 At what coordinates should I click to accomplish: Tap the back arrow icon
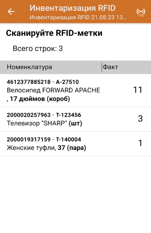(x=11, y=12)
